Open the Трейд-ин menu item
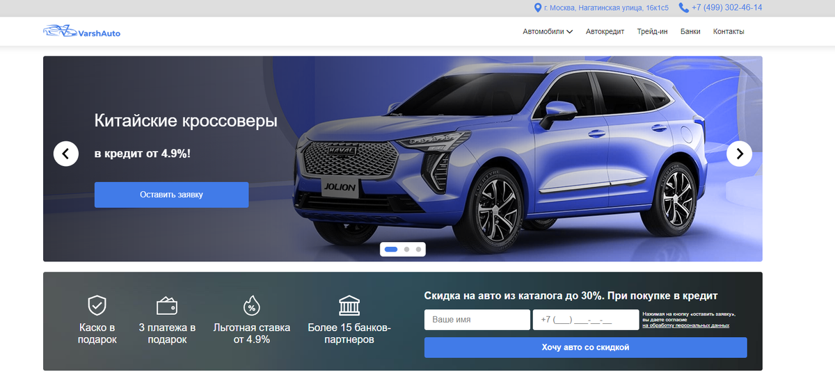835x383 pixels. pyautogui.click(x=652, y=31)
